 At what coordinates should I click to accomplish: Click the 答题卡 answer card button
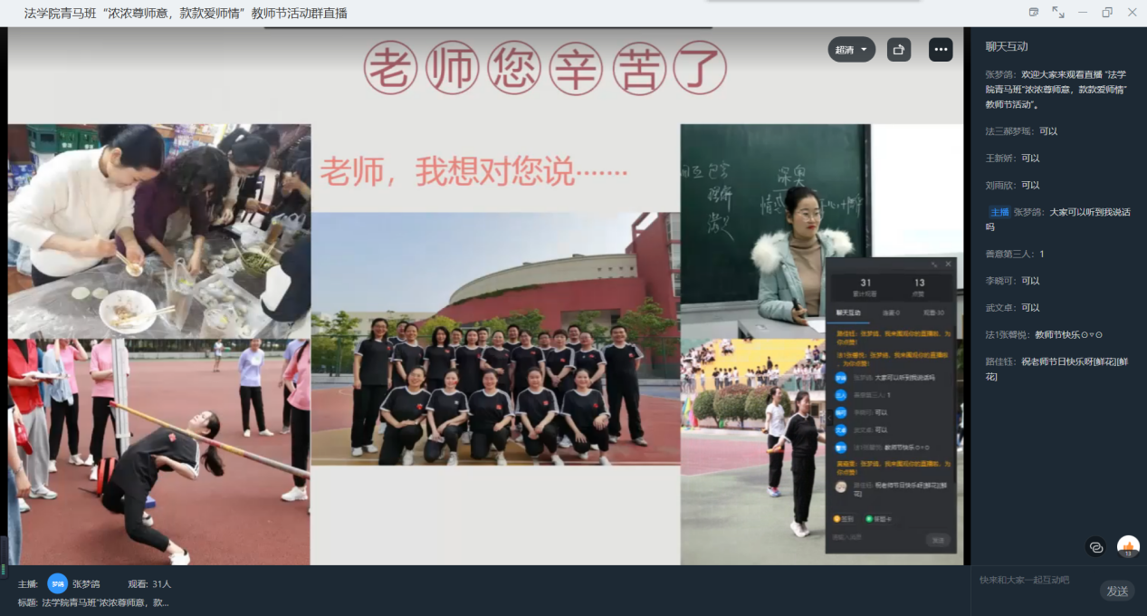[878, 519]
